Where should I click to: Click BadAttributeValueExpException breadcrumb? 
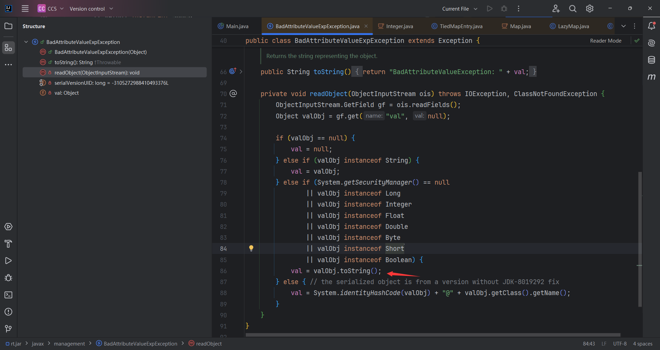pos(137,343)
